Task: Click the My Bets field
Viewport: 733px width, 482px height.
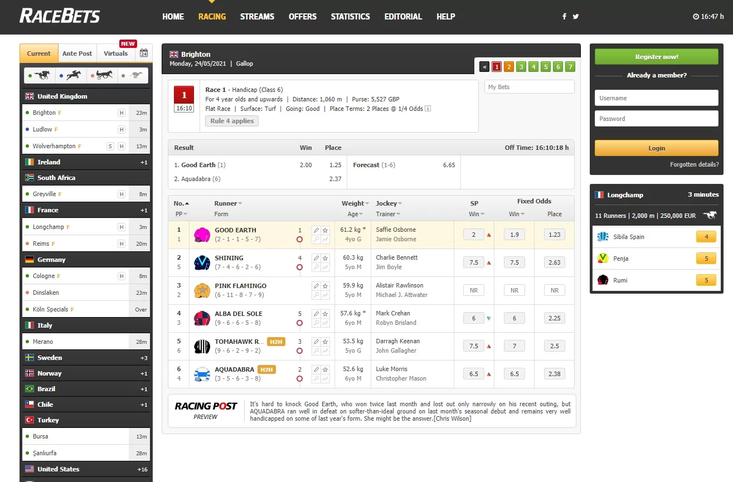Action: click(530, 87)
